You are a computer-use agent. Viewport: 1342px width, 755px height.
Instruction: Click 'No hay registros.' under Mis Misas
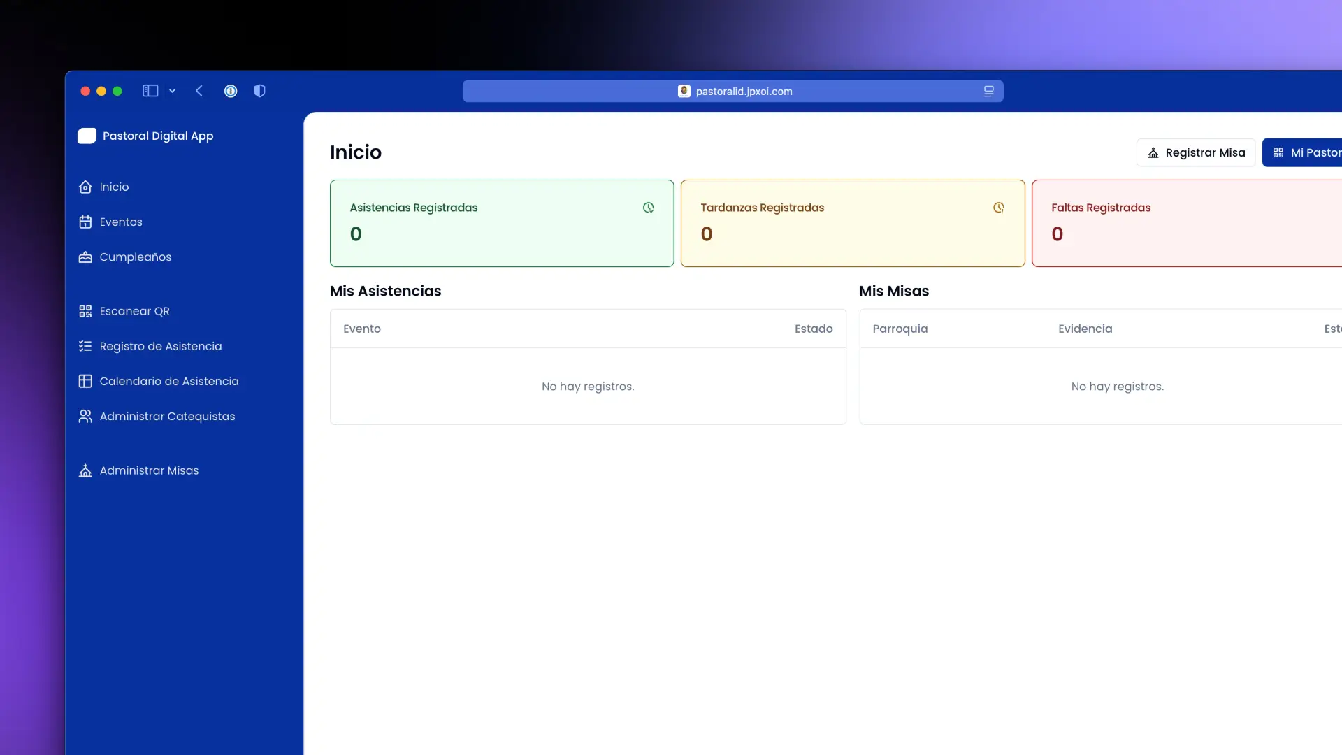coord(1118,387)
